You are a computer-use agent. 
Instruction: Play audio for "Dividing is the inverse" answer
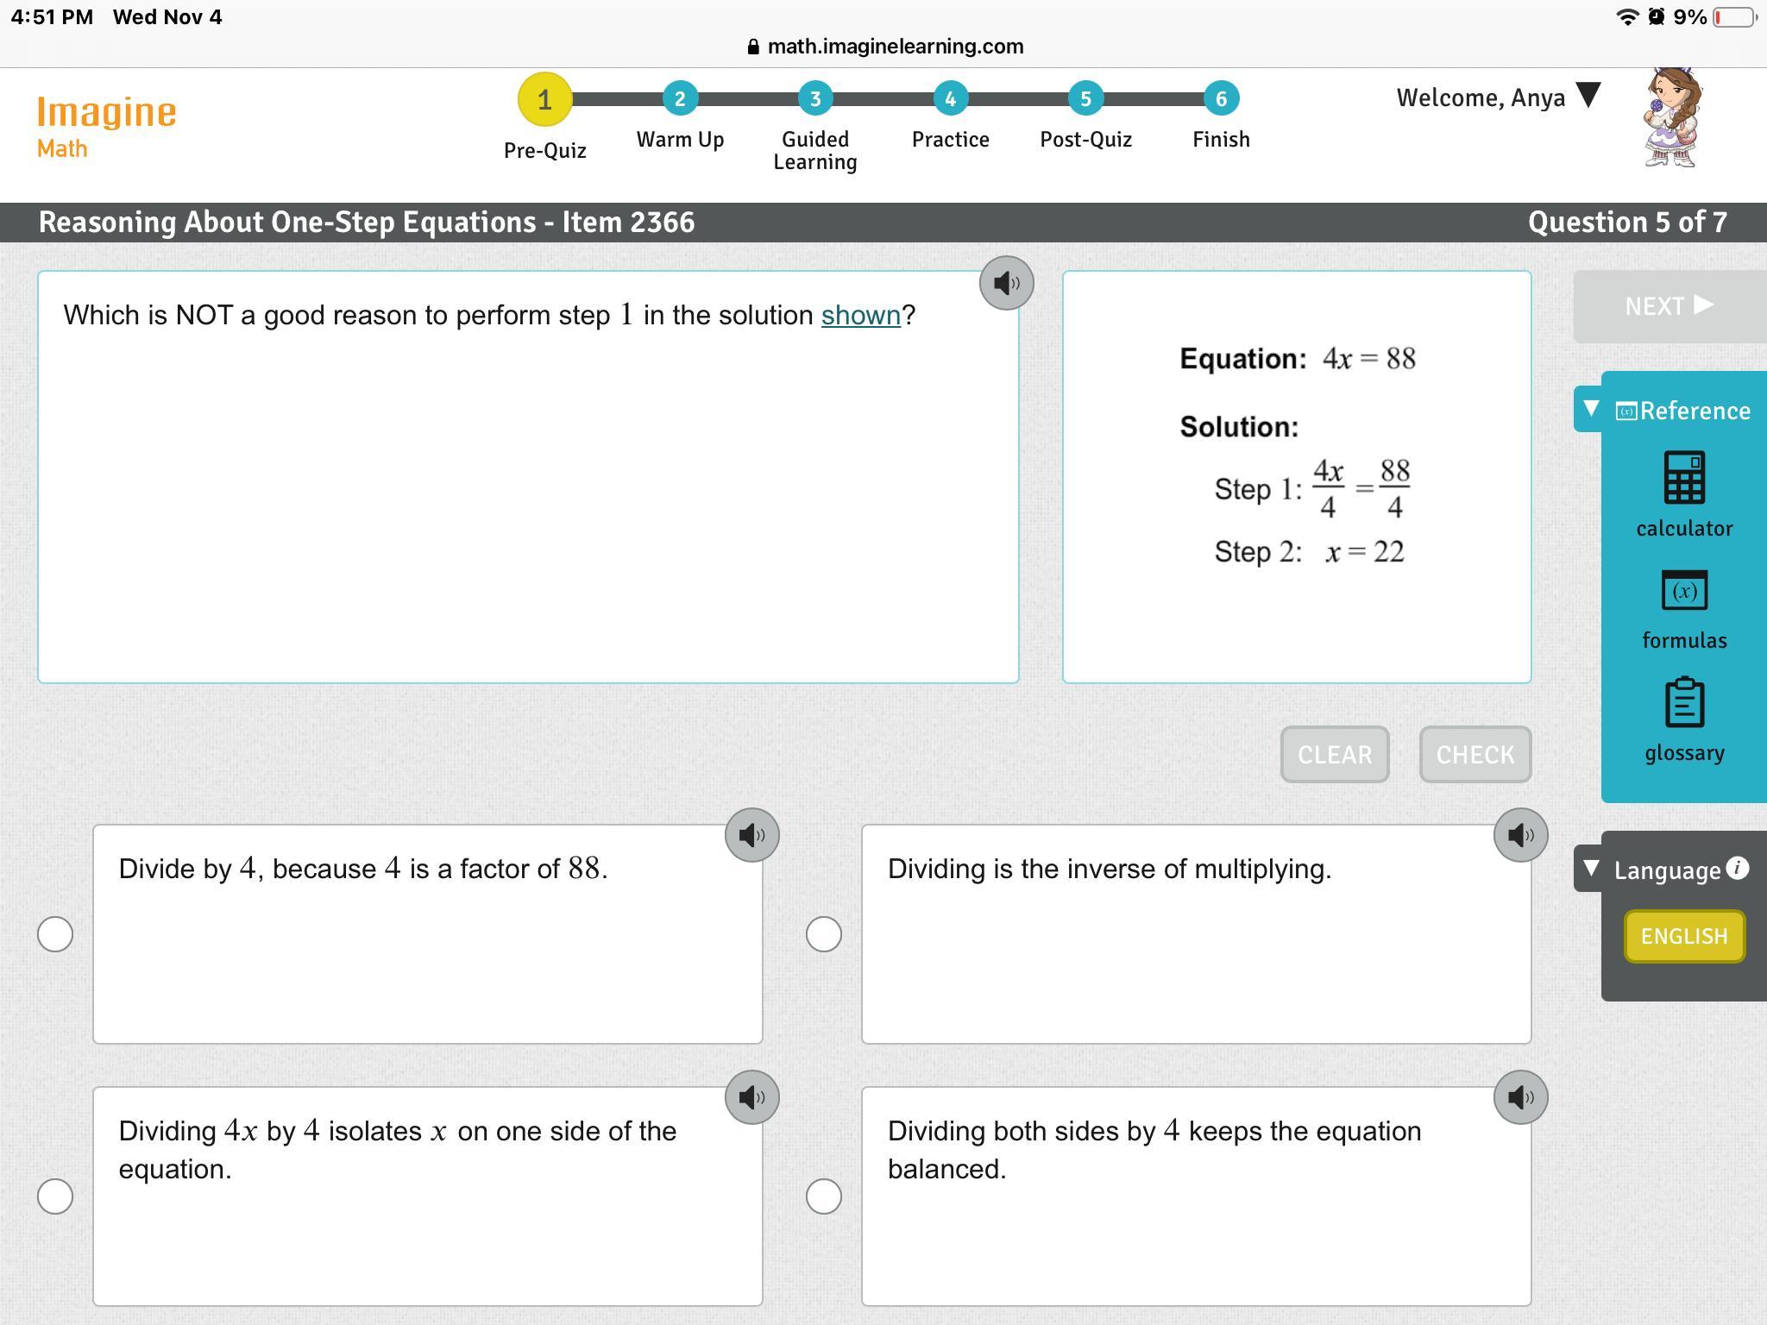tap(1520, 835)
